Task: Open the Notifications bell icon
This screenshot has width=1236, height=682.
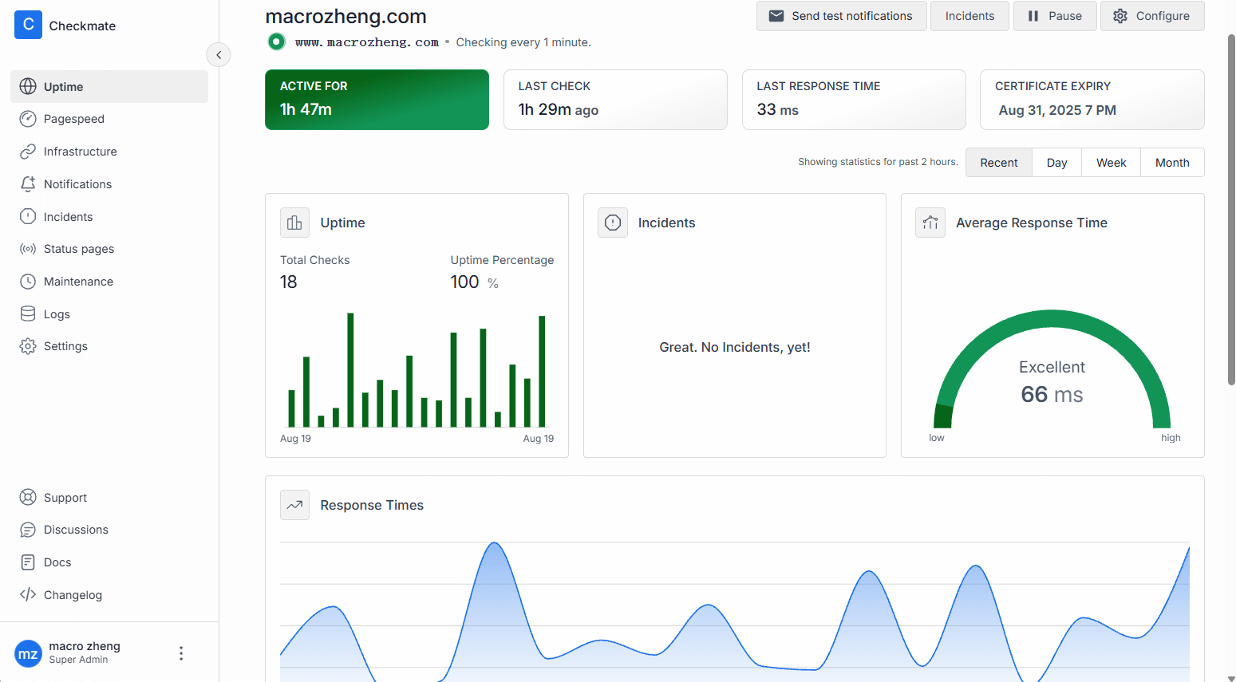Action: tap(28, 184)
